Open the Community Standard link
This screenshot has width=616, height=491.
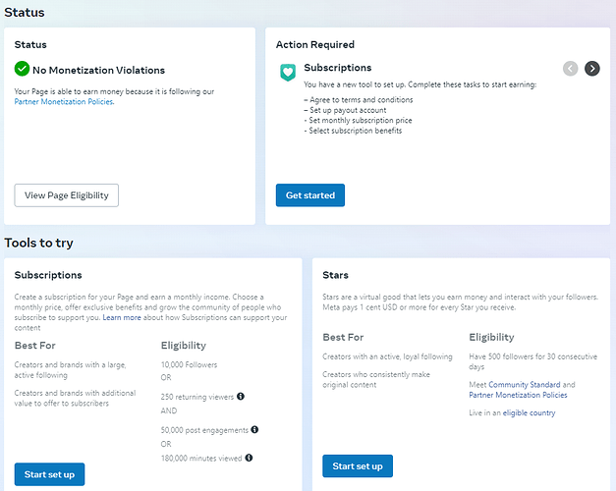(525, 385)
